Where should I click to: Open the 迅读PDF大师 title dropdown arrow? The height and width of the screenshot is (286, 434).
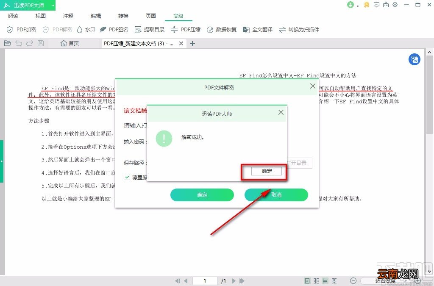pyautogui.click(x=53, y=5)
